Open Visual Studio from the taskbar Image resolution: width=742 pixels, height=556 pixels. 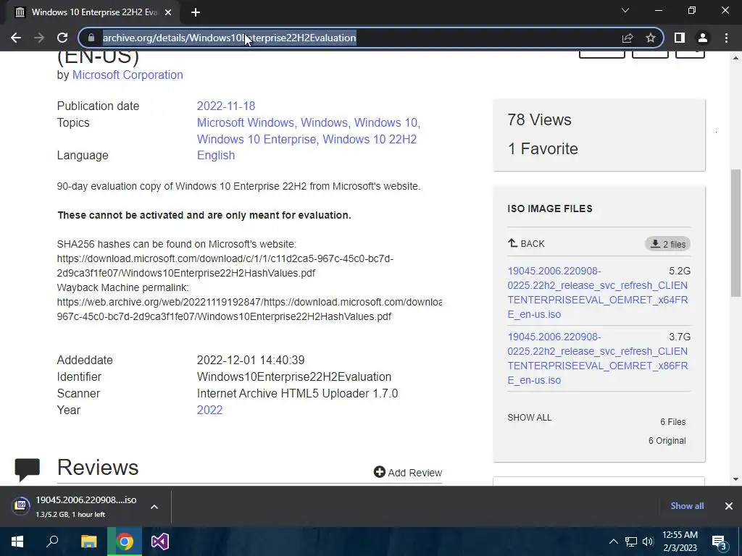(x=160, y=542)
